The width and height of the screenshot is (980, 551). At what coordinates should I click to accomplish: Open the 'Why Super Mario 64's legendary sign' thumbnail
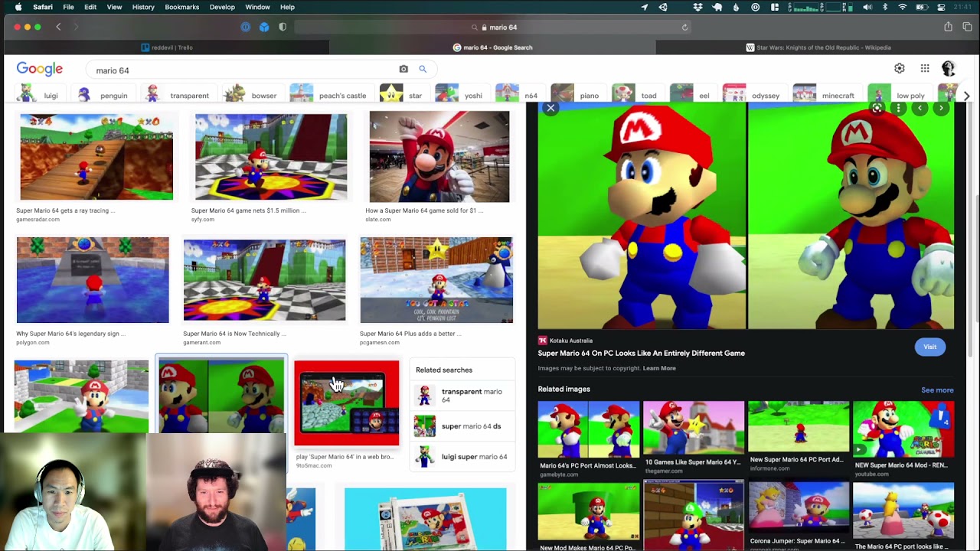click(x=93, y=280)
